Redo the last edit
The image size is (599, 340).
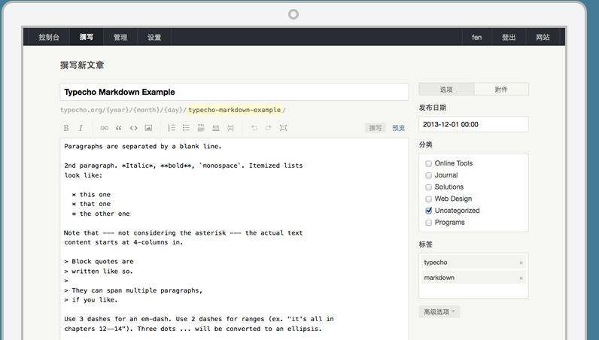click(x=268, y=128)
